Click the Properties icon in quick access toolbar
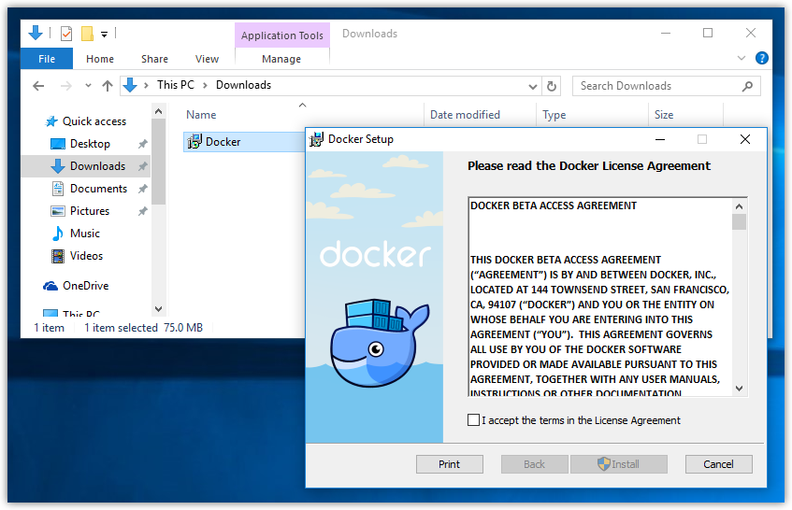The image size is (792, 510). pyautogui.click(x=66, y=34)
